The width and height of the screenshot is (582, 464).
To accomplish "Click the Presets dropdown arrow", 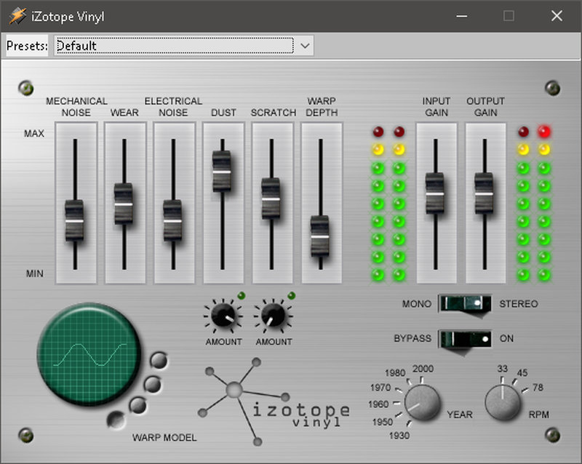I will pos(305,46).
